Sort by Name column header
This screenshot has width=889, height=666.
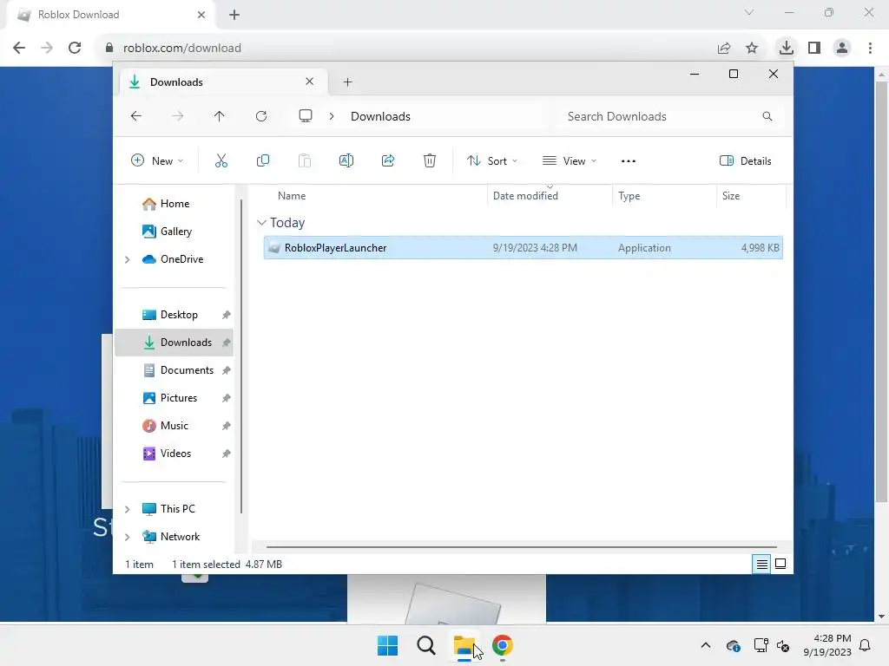pos(292,196)
